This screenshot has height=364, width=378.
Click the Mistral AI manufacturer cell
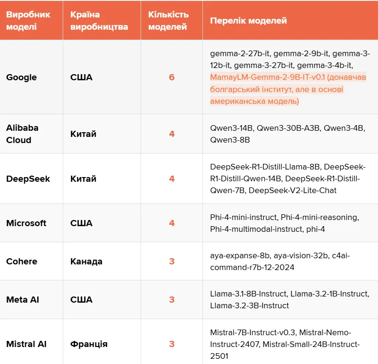[26, 344]
